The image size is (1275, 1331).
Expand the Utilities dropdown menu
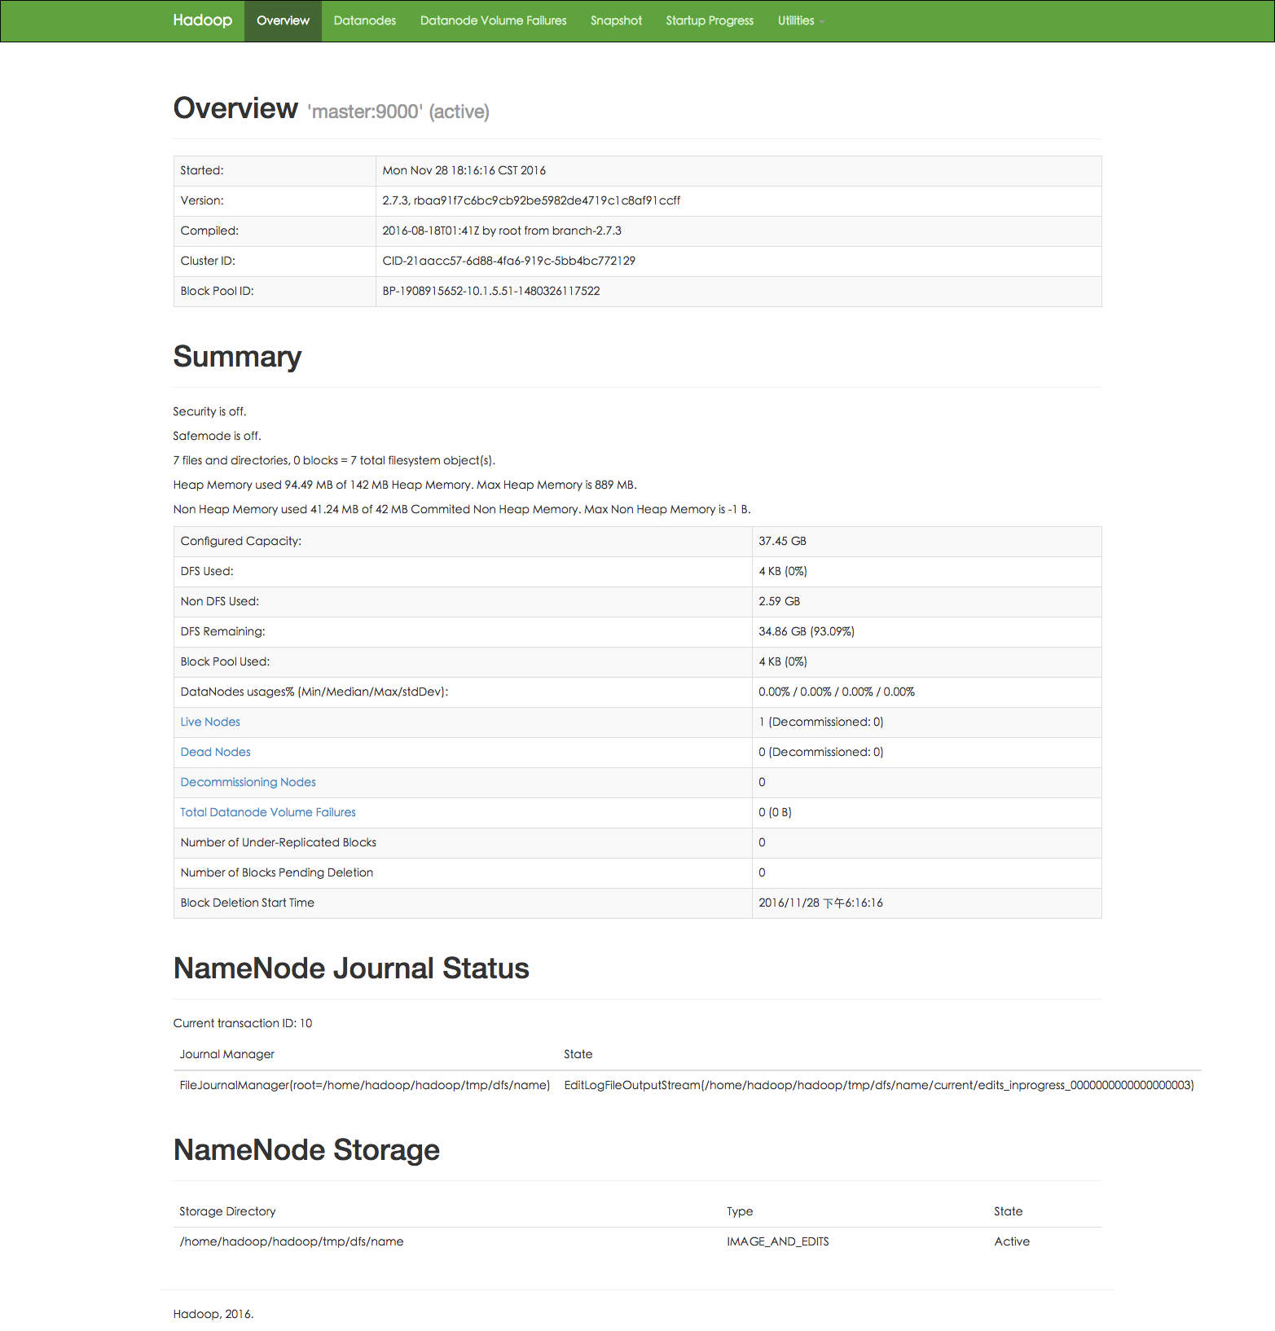click(x=801, y=21)
